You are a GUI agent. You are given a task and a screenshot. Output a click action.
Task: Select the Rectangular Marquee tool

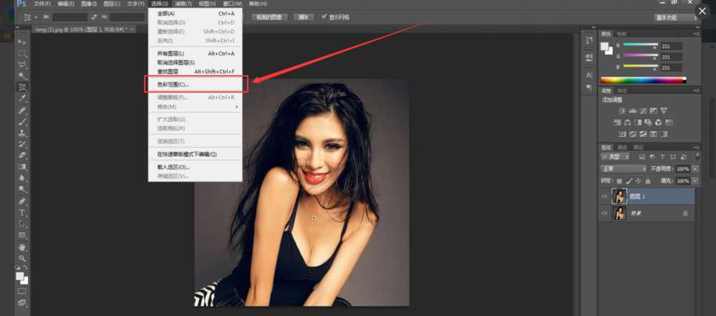click(22, 54)
